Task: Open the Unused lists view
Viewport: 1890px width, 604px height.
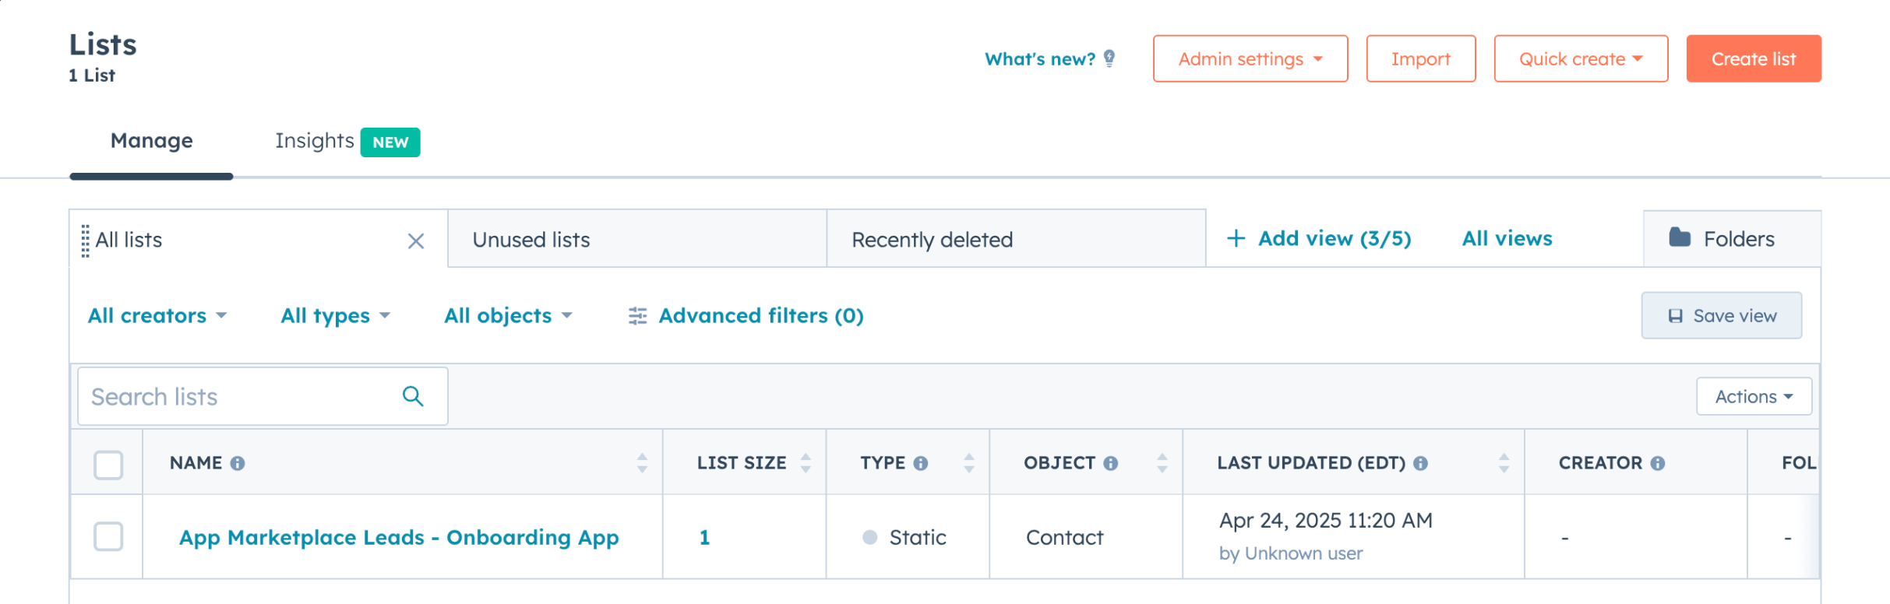Action: pyautogui.click(x=637, y=239)
